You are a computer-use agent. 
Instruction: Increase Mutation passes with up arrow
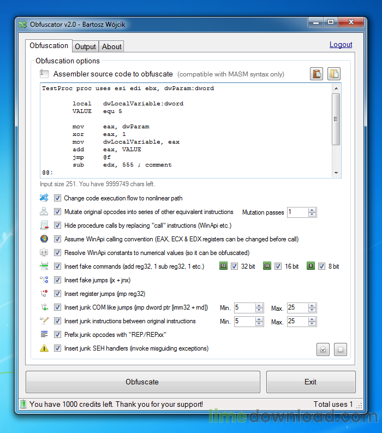pos(312,210)
